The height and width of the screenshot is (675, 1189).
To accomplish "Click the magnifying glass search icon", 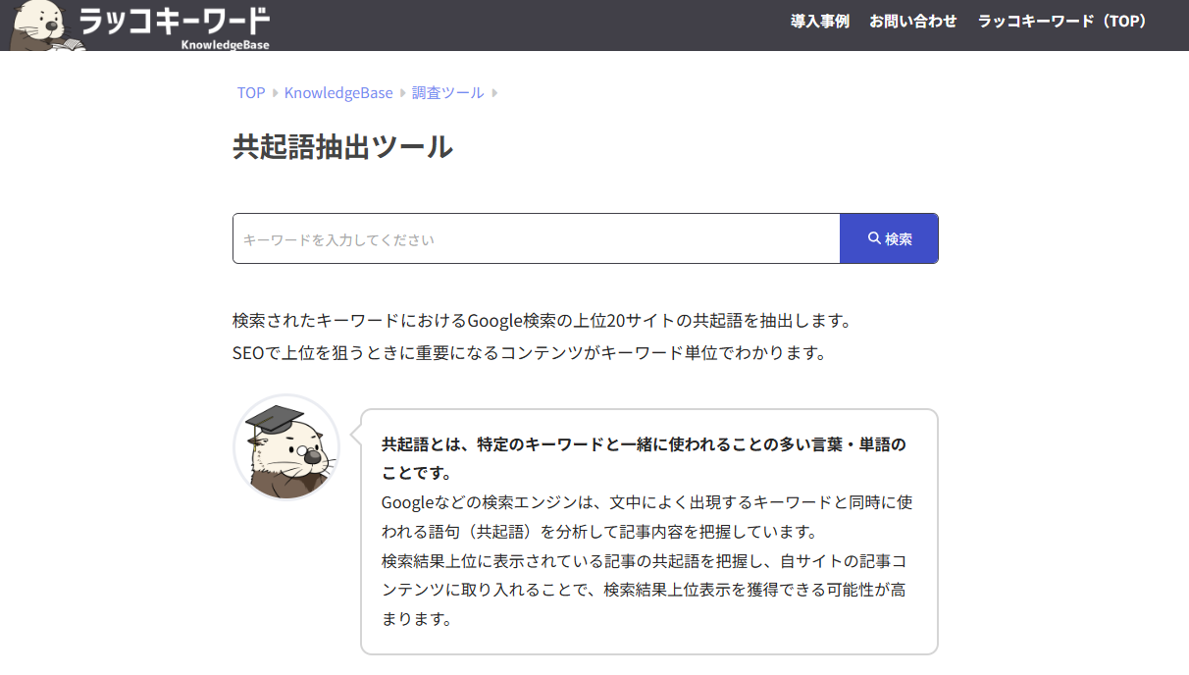I will [x=874, y=236].
